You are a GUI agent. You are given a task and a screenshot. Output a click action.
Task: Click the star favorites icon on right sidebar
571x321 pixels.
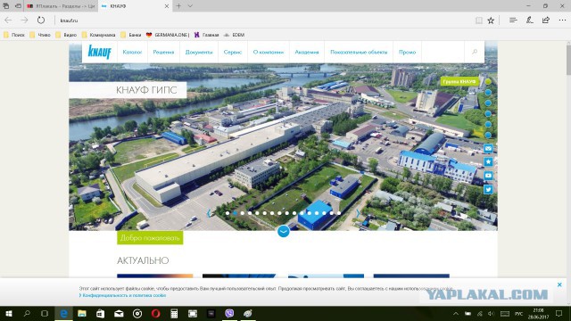(488, 162)
